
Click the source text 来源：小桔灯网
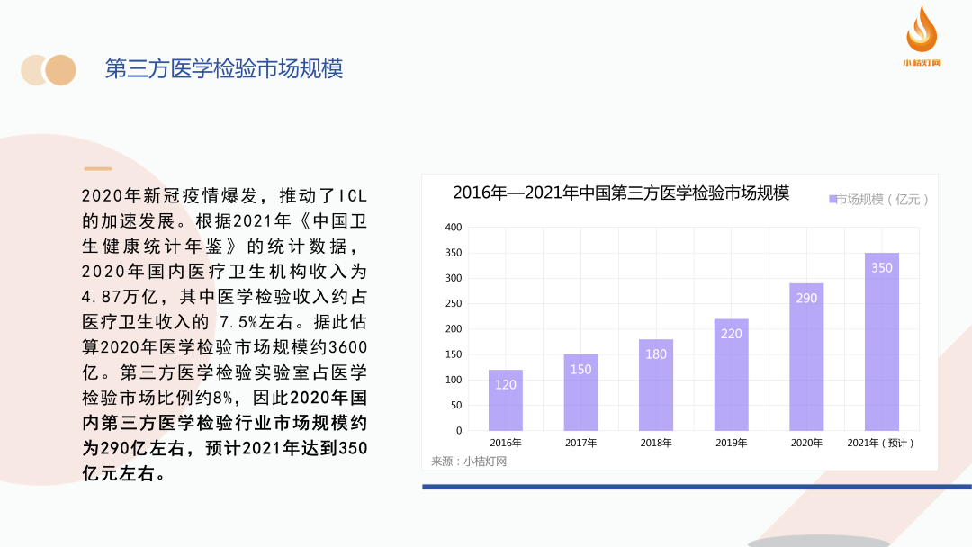(x=469, y=461)
